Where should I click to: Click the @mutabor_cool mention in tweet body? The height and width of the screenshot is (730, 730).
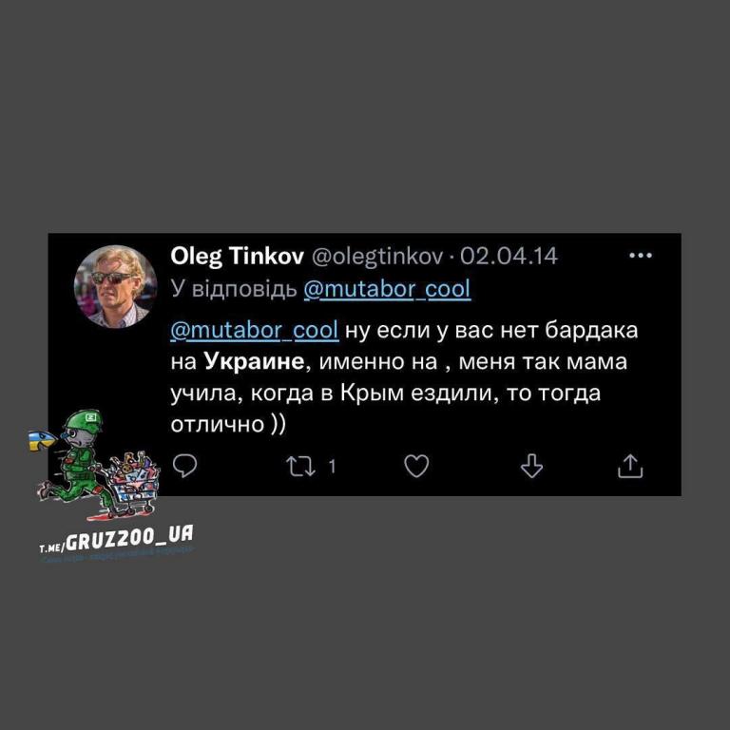[254, 330]
